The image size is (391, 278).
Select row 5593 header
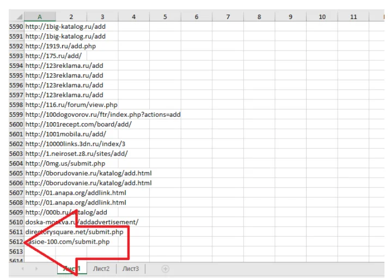16,56
